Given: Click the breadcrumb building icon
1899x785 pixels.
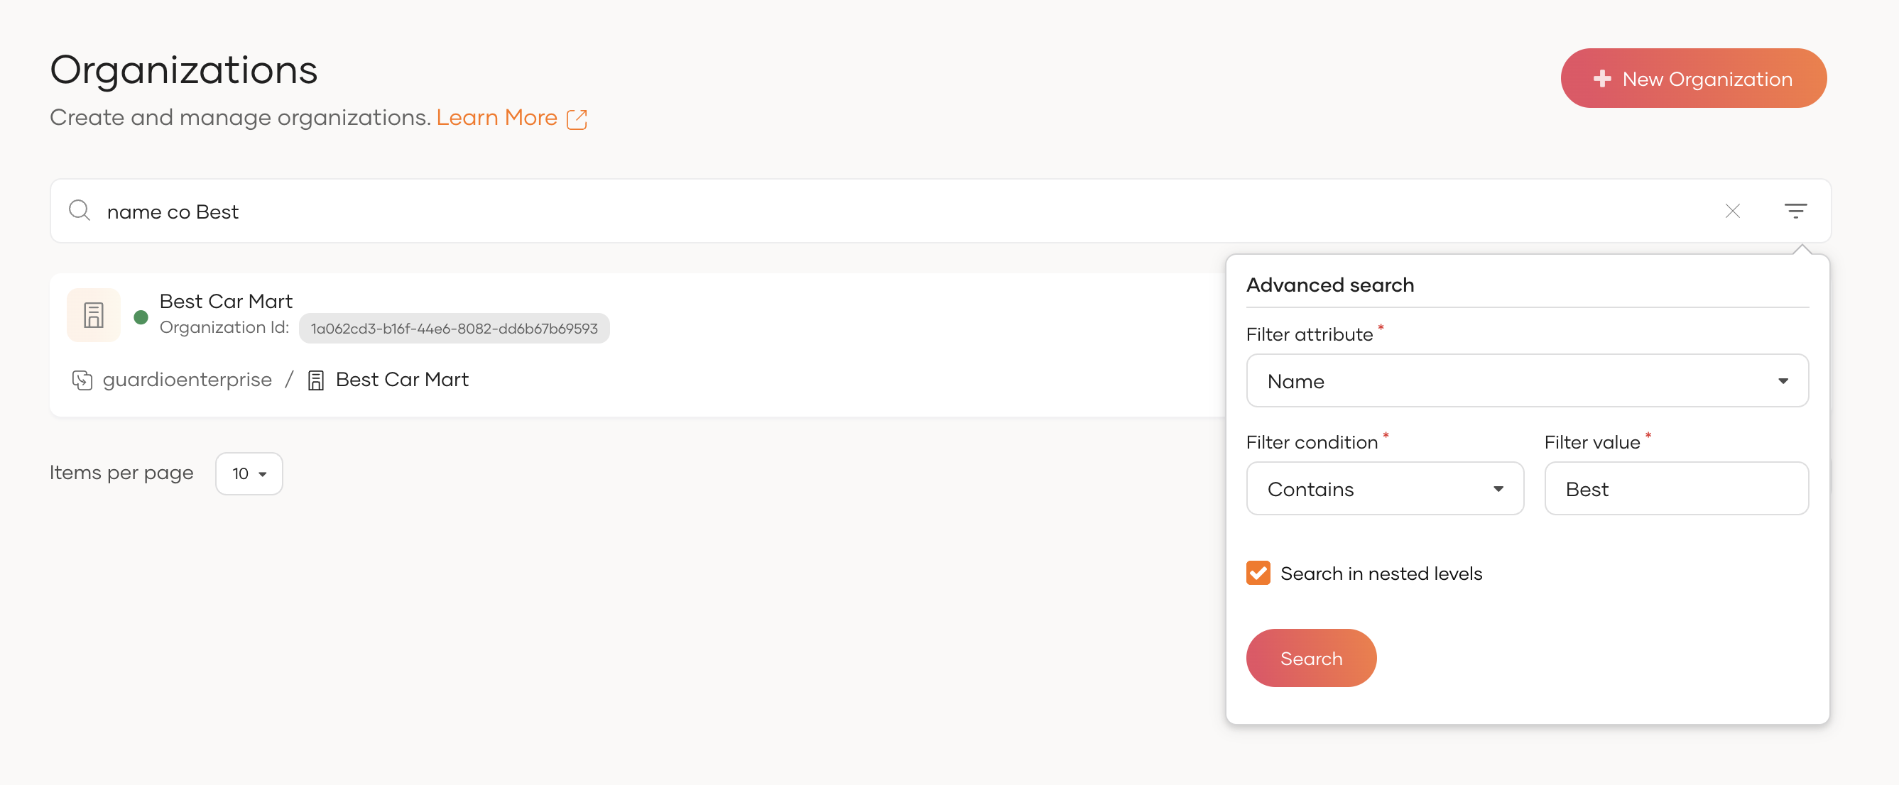Looking at the screenshot, I should 315,380.
